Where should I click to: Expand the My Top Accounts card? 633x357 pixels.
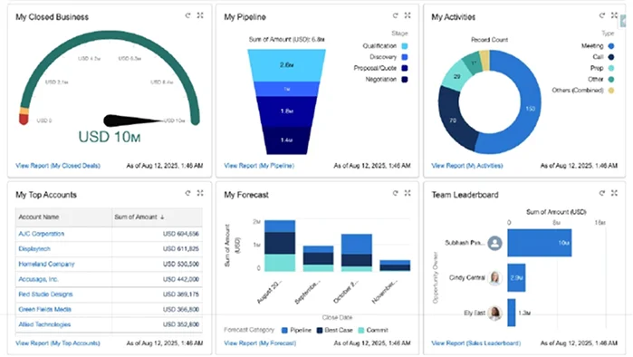(200, 193)
